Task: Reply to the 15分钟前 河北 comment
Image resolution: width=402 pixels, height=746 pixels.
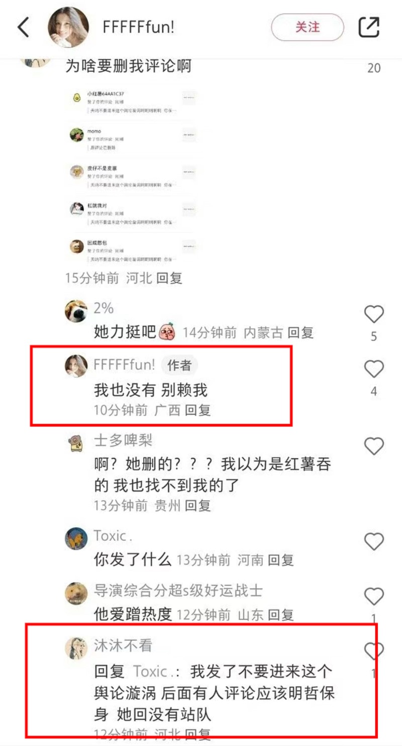Action: [x=169, y=278]
